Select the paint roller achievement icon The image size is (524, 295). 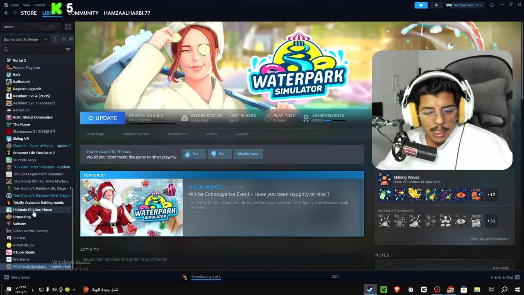[x=400, y=195]
